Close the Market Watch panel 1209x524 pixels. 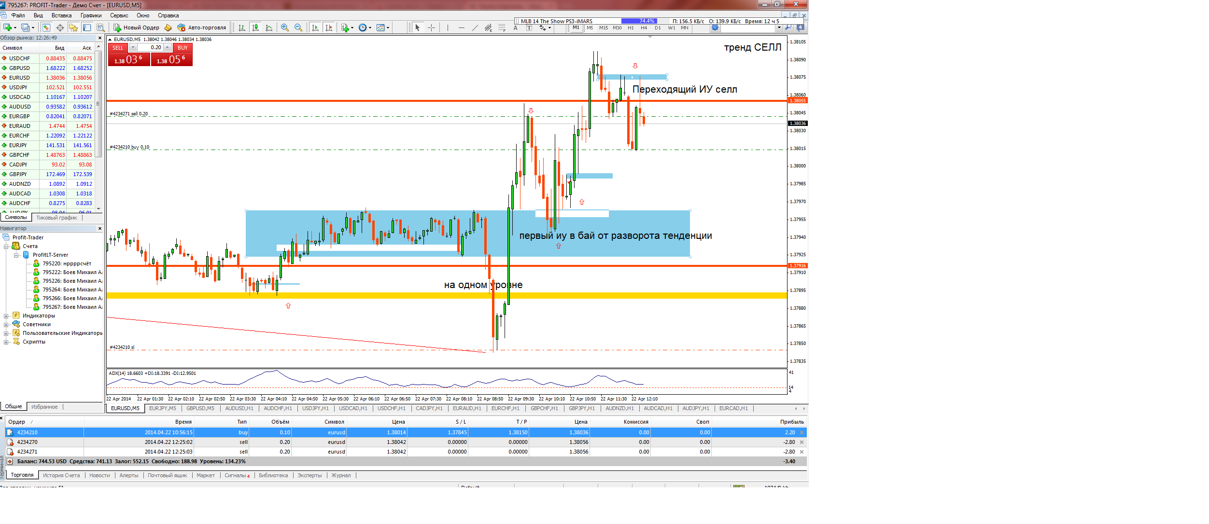tap(100, 38)
